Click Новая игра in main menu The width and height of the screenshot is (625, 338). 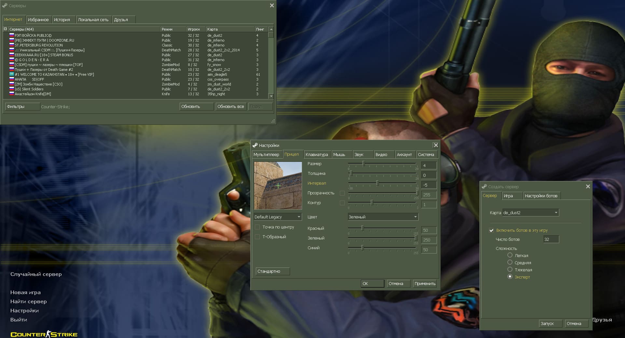coord(25,292)
